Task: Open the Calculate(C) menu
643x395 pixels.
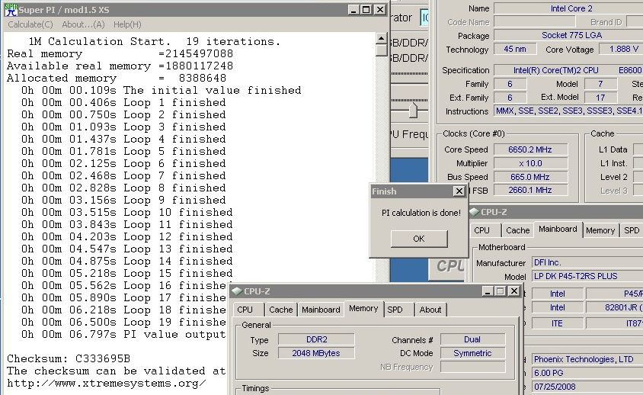Action: pos(30,24)
